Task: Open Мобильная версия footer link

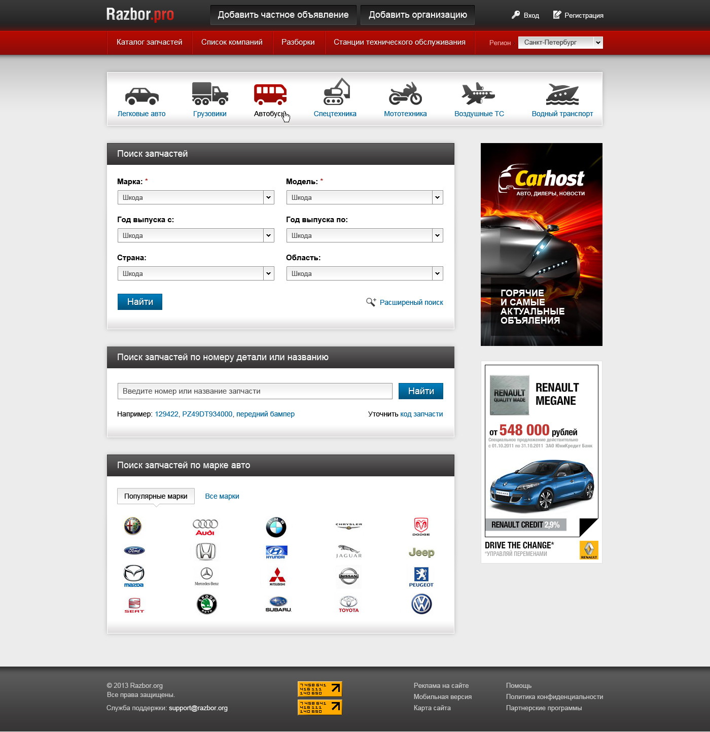Action: tap(443, 696)
